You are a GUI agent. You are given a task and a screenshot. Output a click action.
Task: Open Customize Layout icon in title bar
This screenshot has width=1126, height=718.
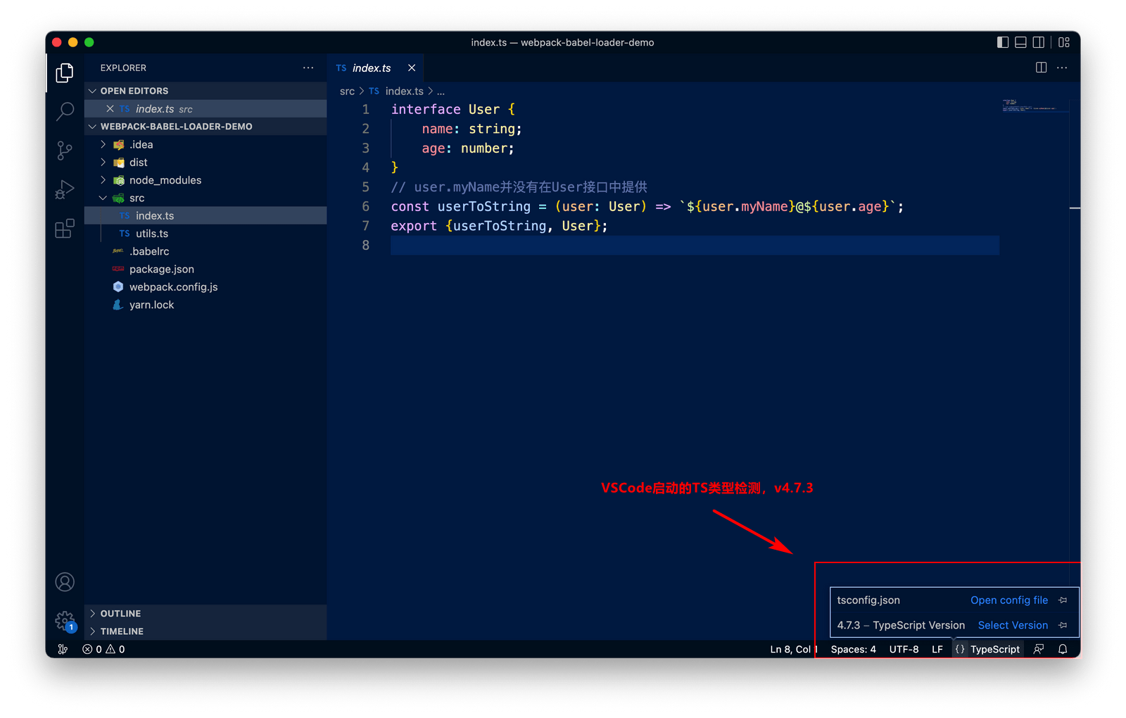[1064, 42]
